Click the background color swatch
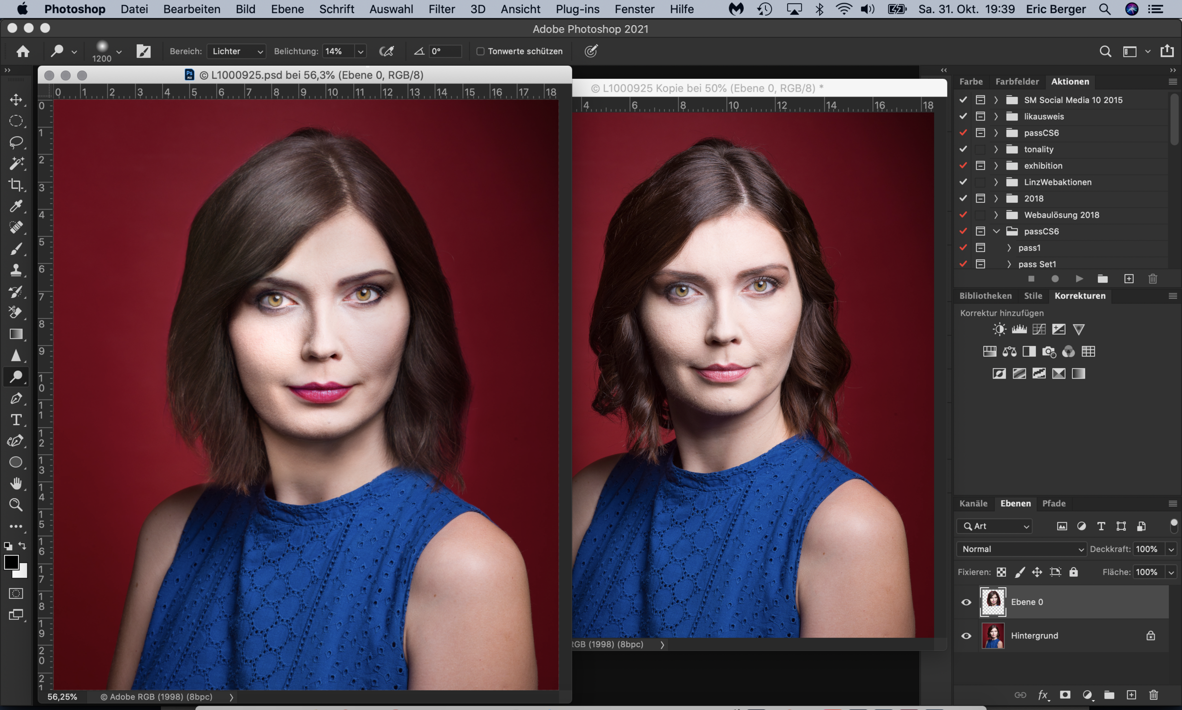 point(23,573)
